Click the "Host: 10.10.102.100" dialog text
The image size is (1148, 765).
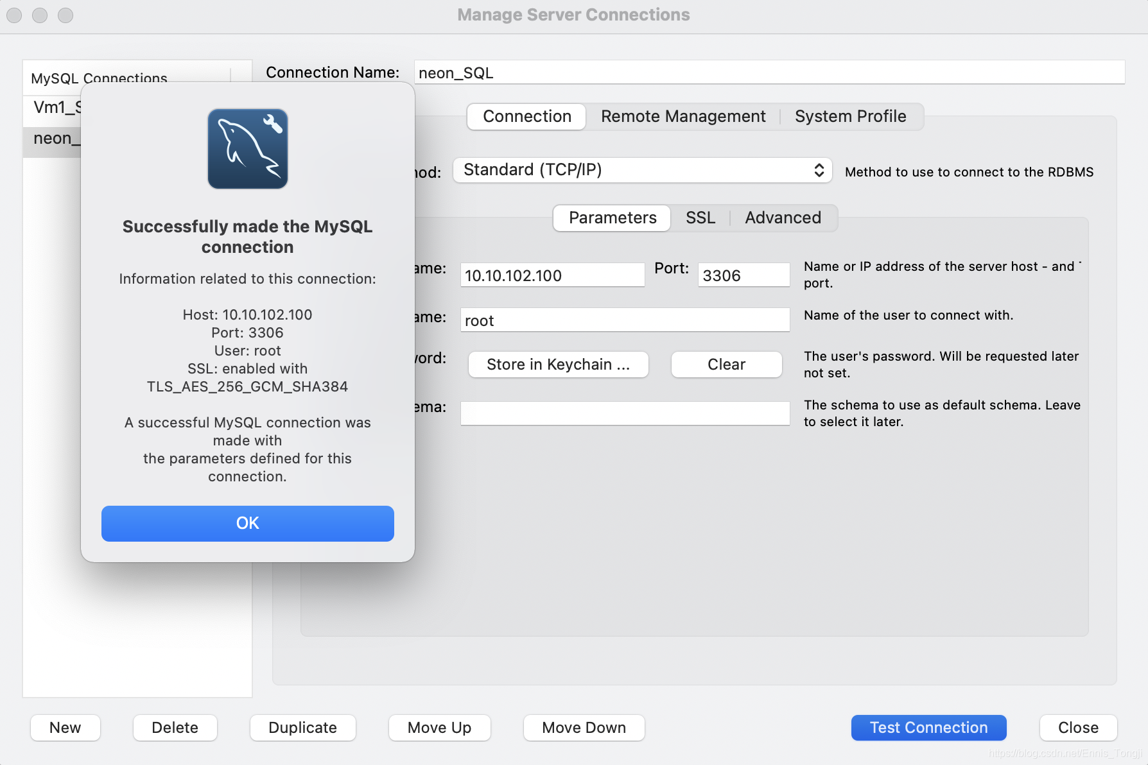pyautogui.click(x=247, y=315)
